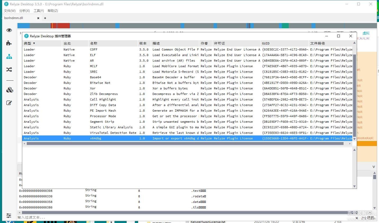The image size is (379, 223).
Task: Select the AR archive loader row
Action: [x=187, y=61]
